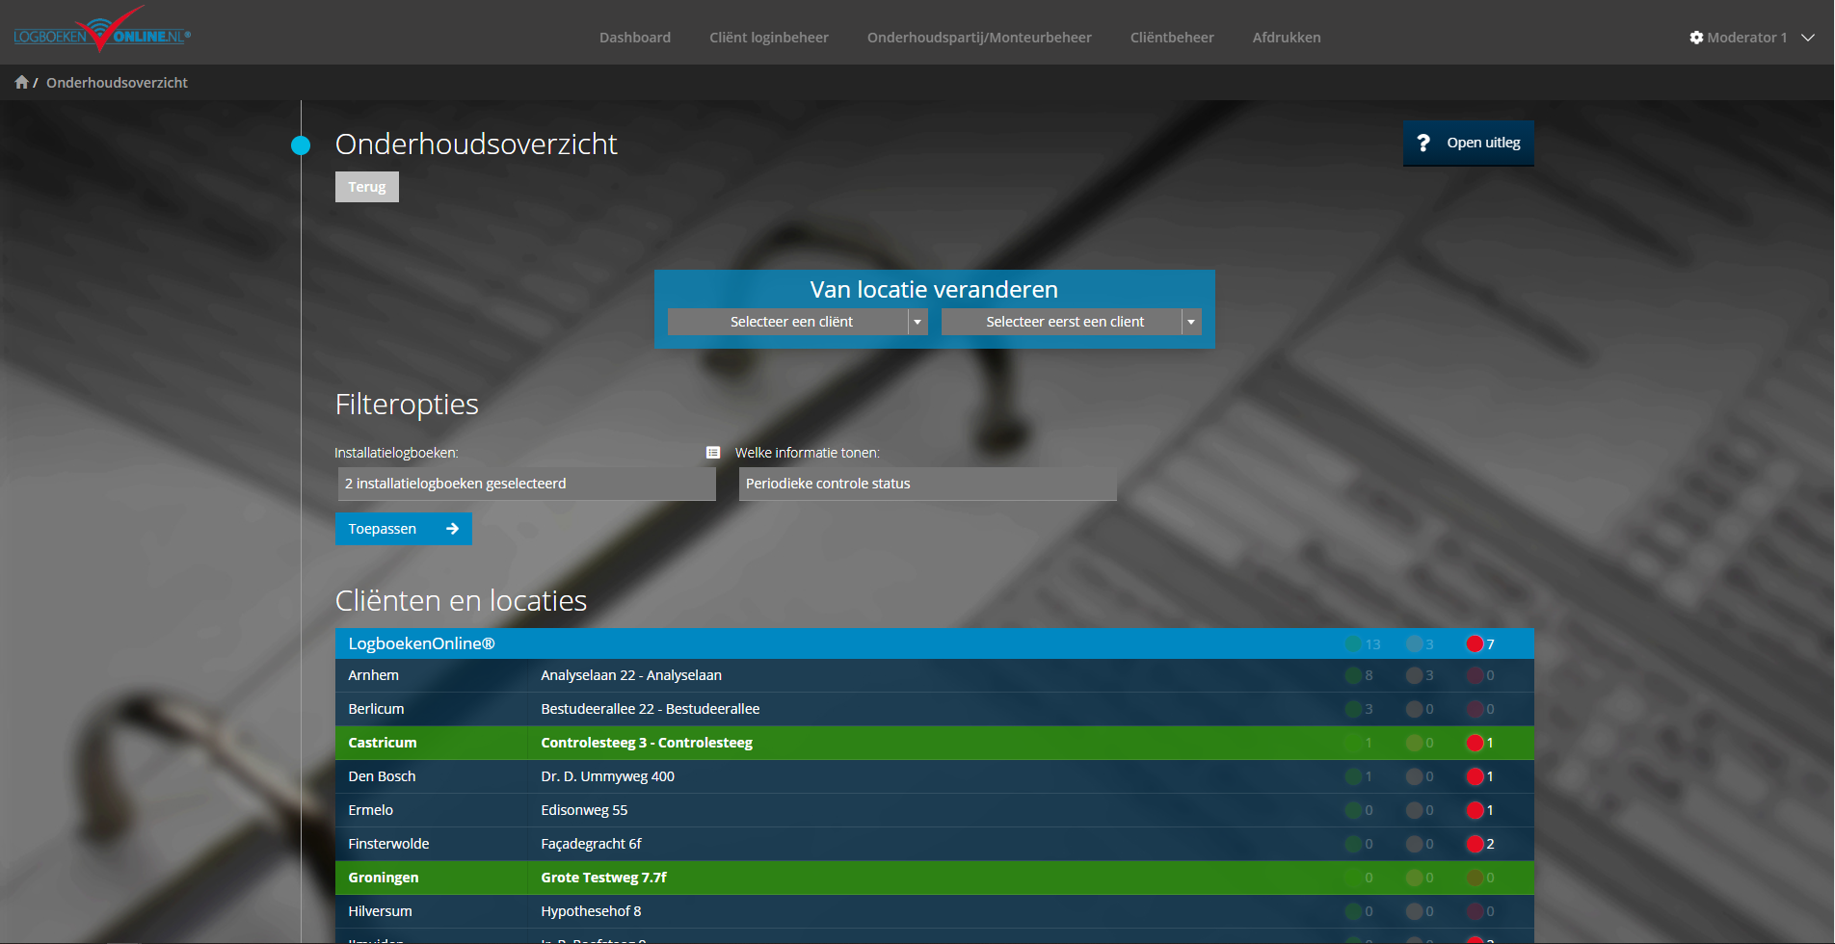This screenshot has height=944, width=1835.
Task: Click 'Hypothesehof 8' address
Action: (591, 911)
